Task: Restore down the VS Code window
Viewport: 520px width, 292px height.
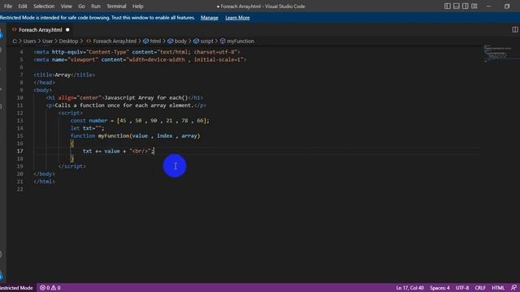Action: (507, 6)
